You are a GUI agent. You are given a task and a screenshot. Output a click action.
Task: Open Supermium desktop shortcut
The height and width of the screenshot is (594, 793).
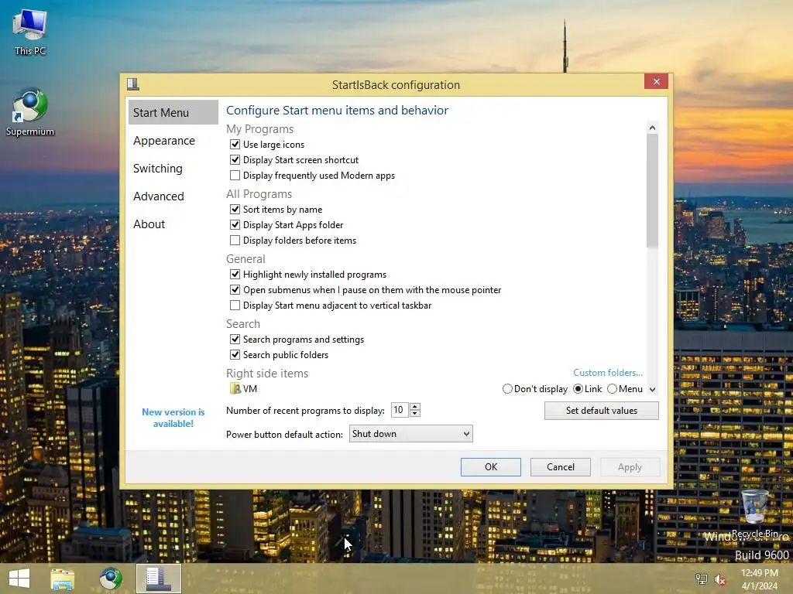coord(30,113)
